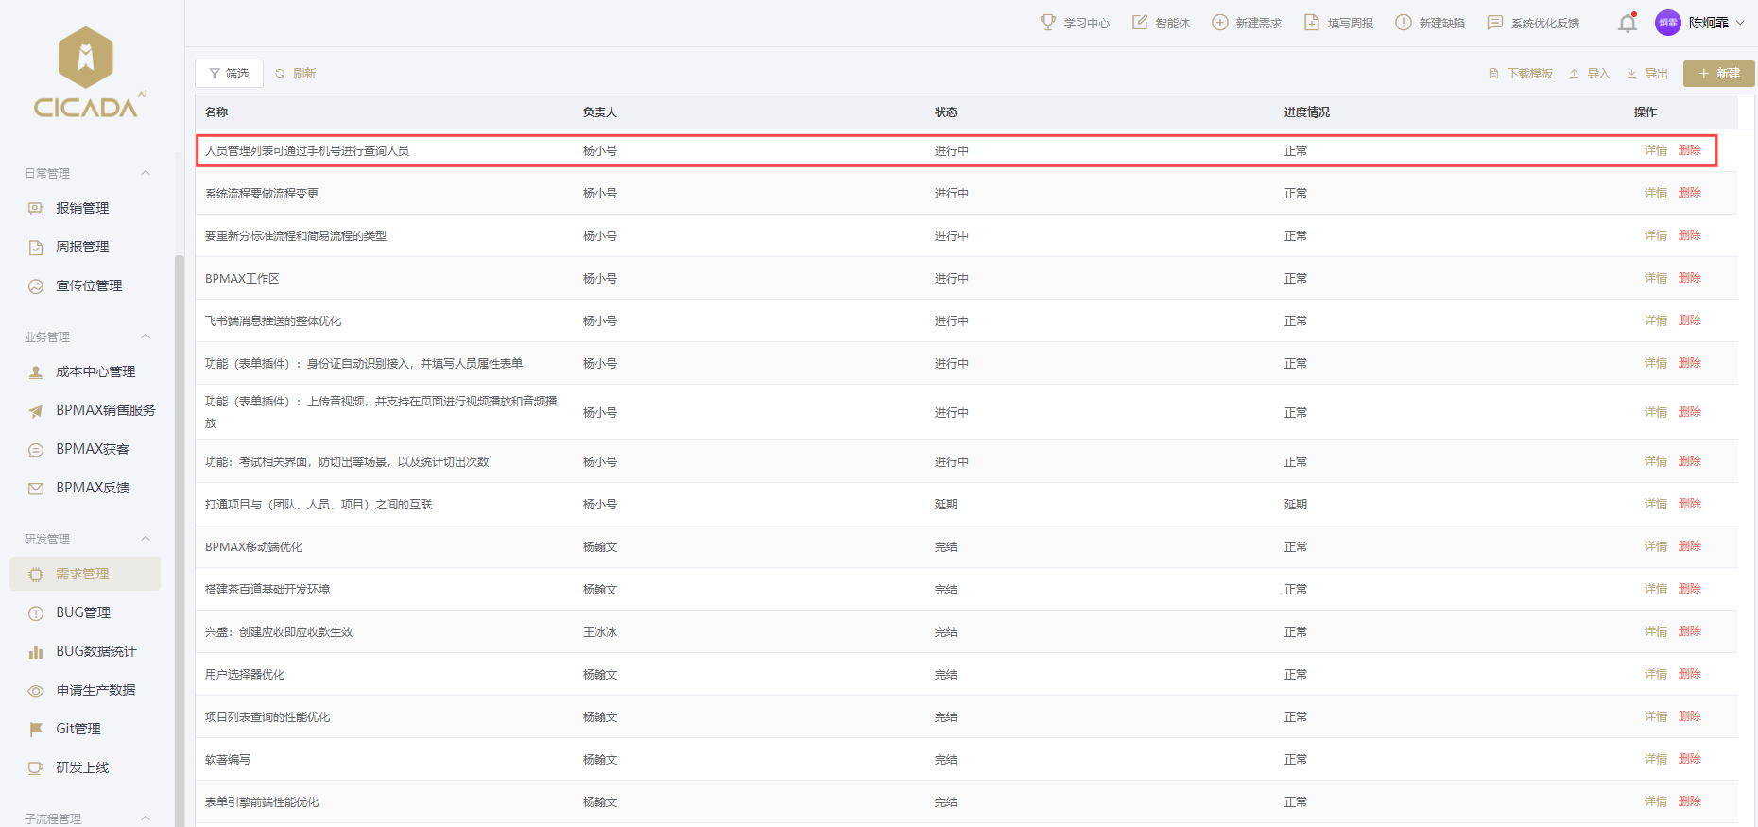Image resolution: width=1758 pixels, height=827 pixels.
Task: Click the 需求管理 chip icon
Action: click(x=36, y=575)
